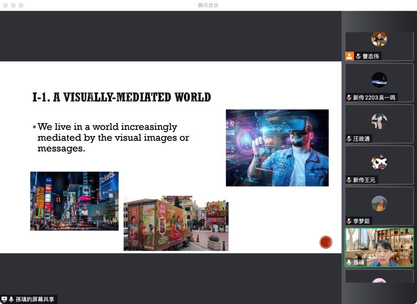Click the muted mic icon for 李梦茹
This screenshot has width=417, height=304.
click(349, 221)
